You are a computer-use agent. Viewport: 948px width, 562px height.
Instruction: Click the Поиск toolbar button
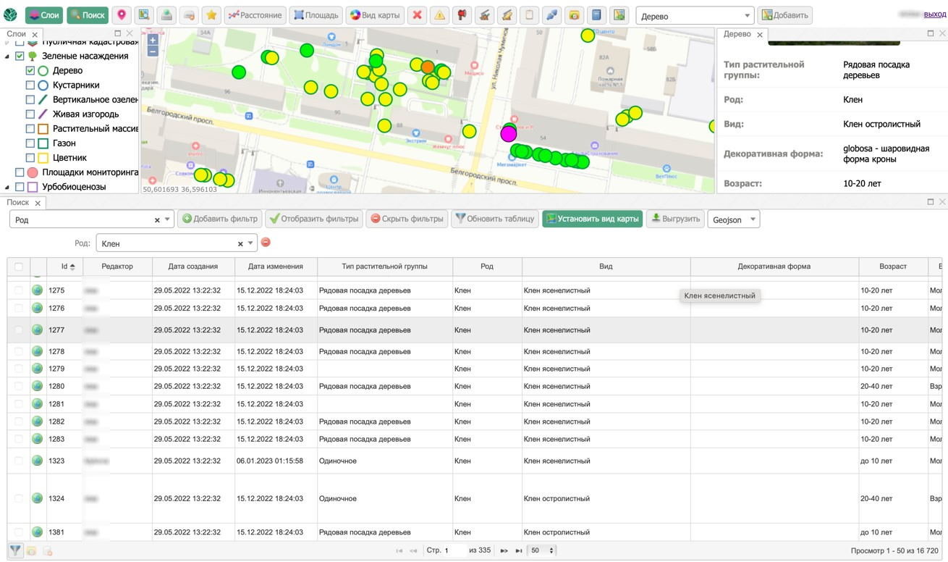coord(88,15)
